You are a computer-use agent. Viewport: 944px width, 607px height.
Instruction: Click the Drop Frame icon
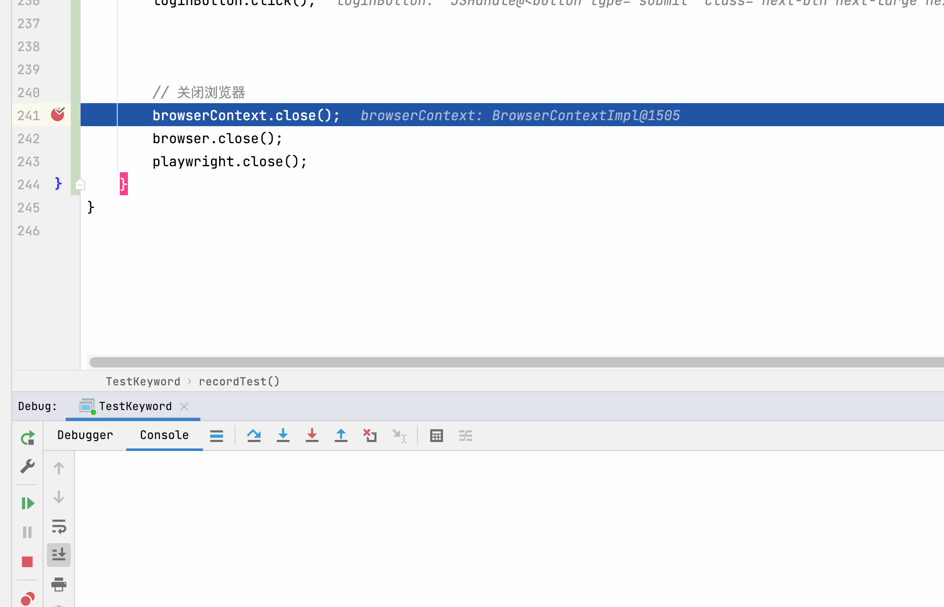(370, 435)
